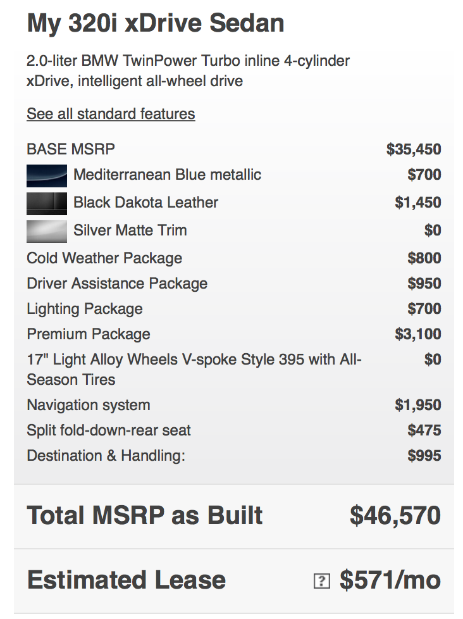
Task: Click the Estimated Lease question mark help icon
Action: 322,580
